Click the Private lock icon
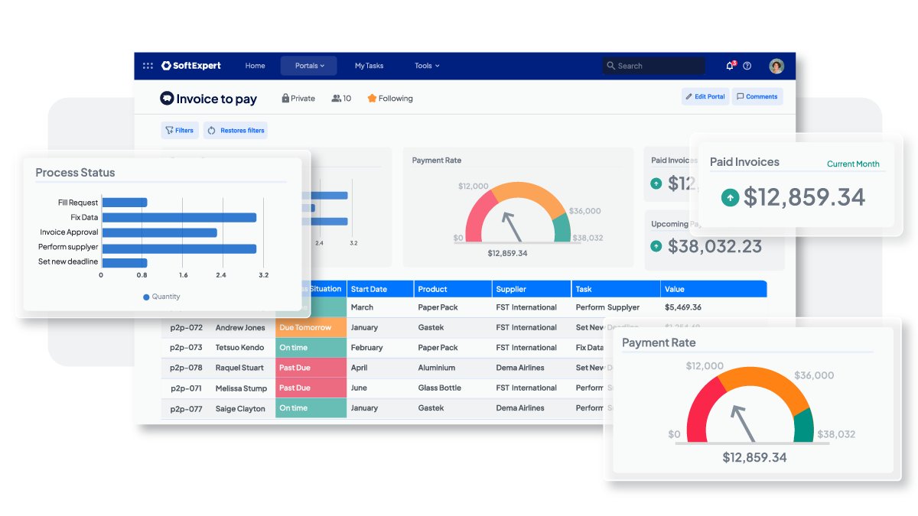Screen dimensions: 918x516 [x=285, y=98]
